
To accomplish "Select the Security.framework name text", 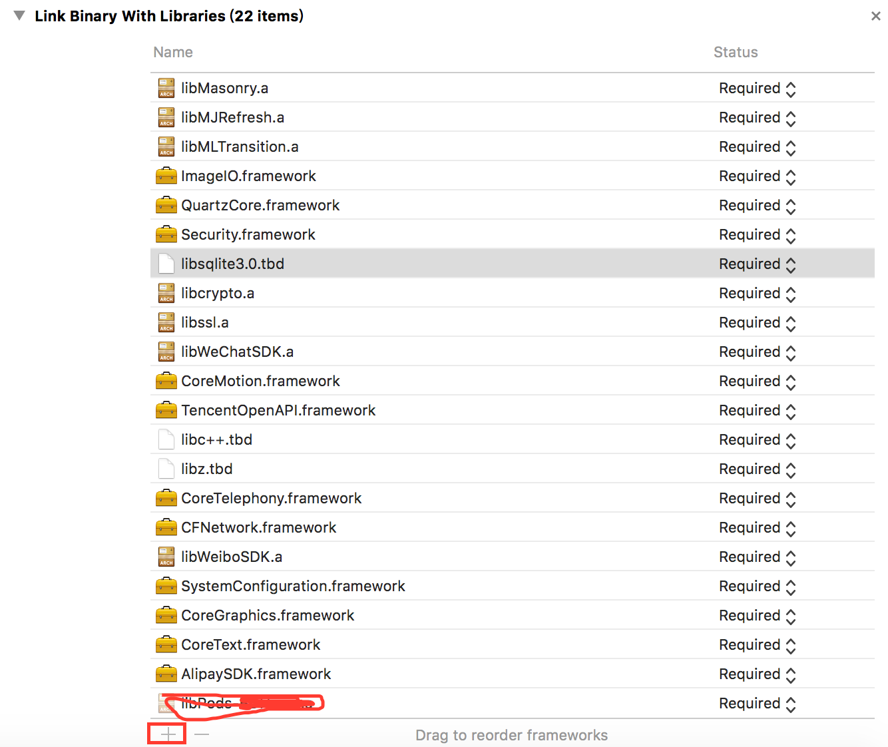I will click(248, 234).
